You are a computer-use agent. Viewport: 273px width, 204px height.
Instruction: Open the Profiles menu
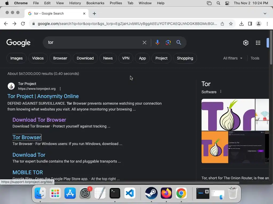pyautogui.click(x=116, y=3)
